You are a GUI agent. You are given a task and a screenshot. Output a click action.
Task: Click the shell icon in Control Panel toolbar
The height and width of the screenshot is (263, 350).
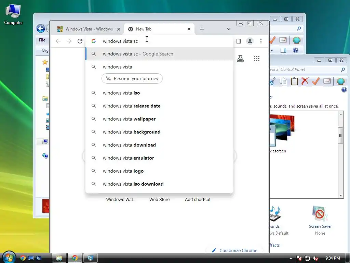[341, 81]
